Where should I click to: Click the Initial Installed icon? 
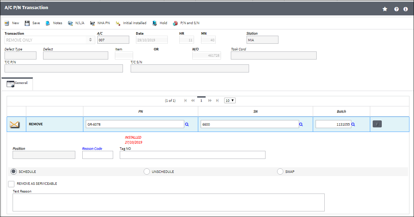[x=118, y=23]
